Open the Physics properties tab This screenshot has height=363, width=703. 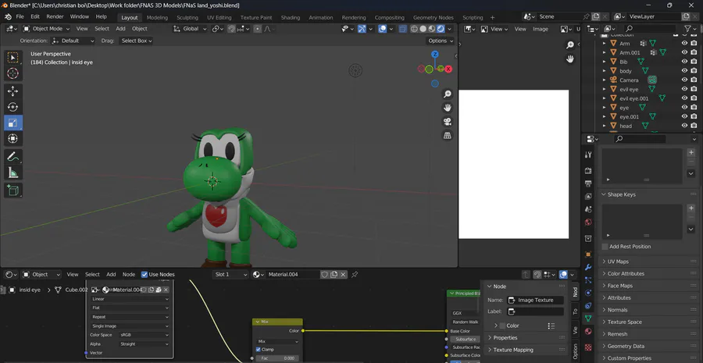(x=589, y=293)
